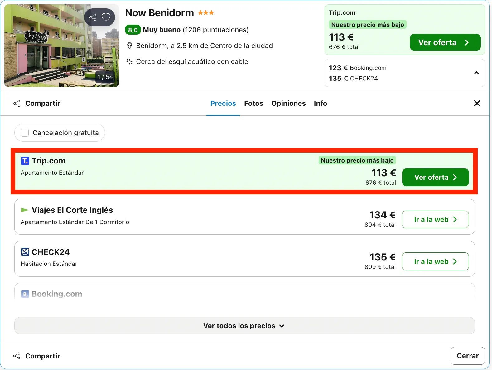Open the Fotos tab

(253, 104)
